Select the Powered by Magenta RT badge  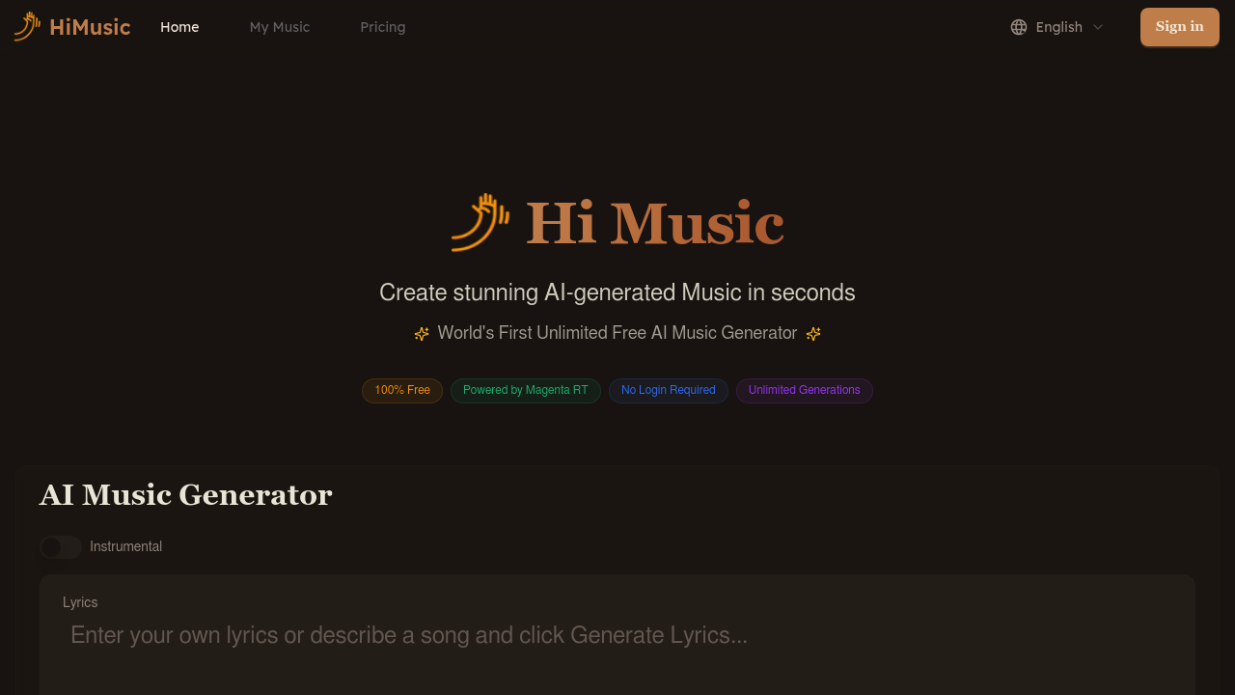point(525,390)
